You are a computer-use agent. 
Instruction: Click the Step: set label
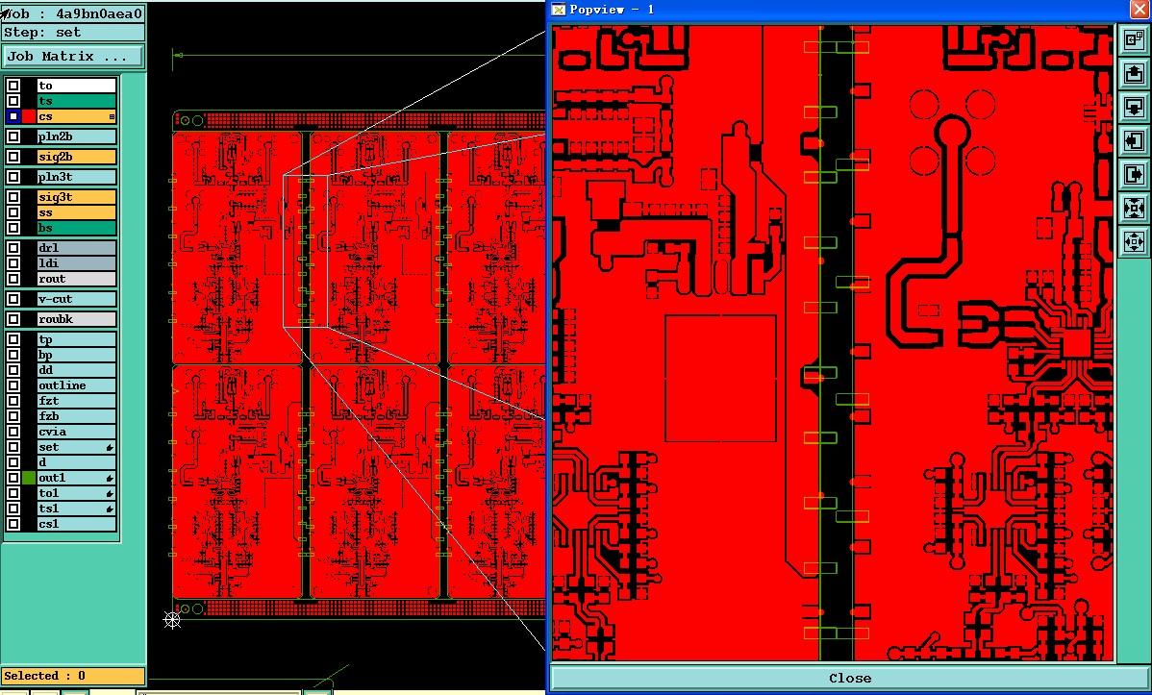[73, 33]
